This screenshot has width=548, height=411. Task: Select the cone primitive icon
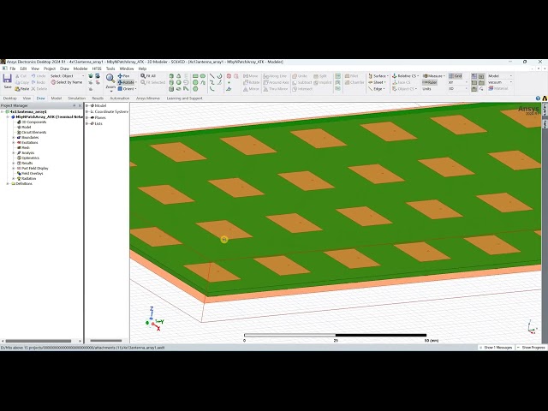click(179, 76)
